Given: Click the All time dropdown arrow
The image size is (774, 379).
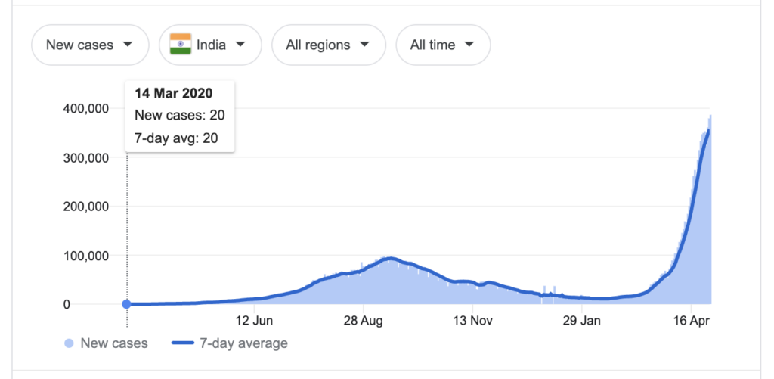Looking at the screenshot, I should [469, 45].
